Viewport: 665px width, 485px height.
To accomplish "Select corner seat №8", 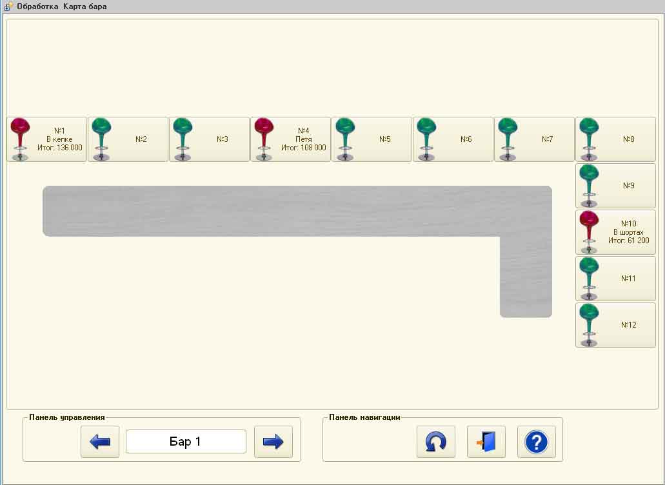I will coord(615,139).
